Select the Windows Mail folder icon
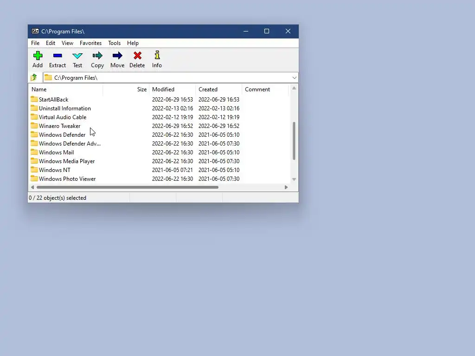Image resolution: width=475 pixels, height=356 pixels. point(34,152)
